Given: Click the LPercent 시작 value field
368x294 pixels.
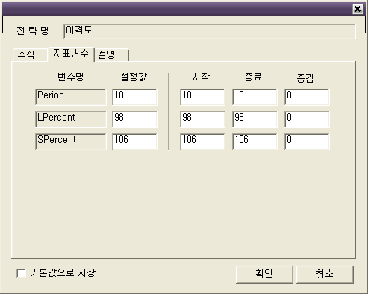Looking at the screenshot, I should 202,119.
